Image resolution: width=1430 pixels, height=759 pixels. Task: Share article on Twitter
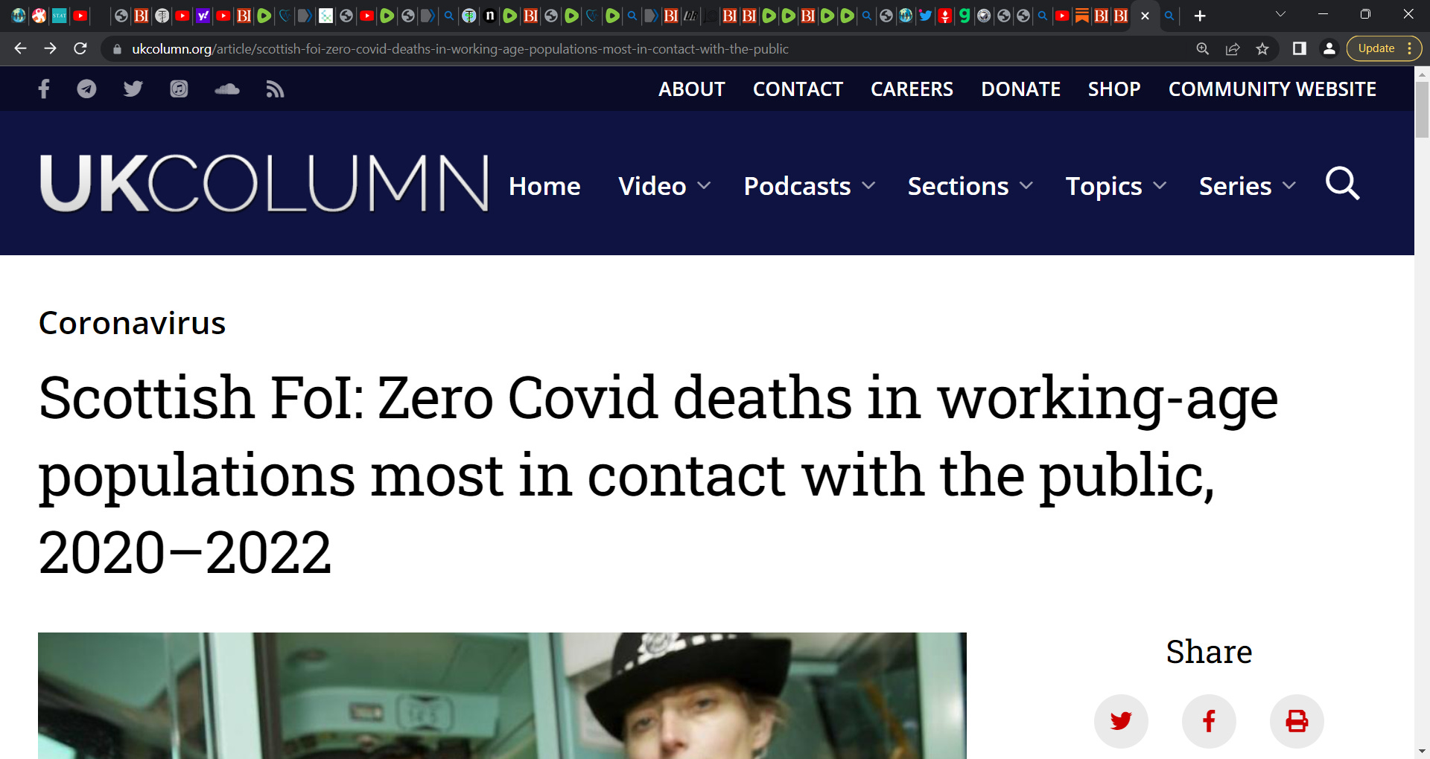point(1121,721)
